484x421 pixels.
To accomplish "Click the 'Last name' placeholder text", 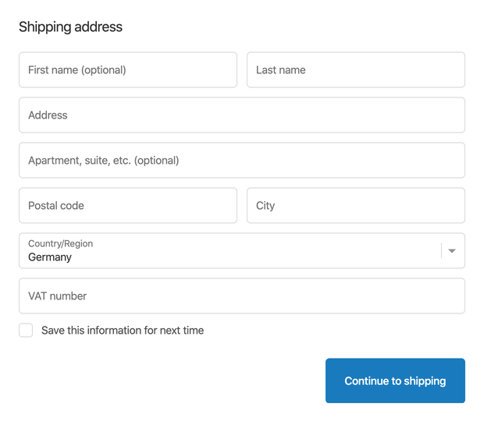I will click(280, 70).
